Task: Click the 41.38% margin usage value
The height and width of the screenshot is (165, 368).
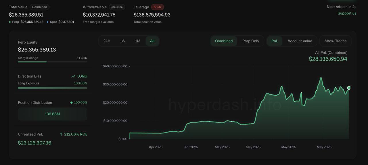Action: pyautogui.click(x=82, y=58)
